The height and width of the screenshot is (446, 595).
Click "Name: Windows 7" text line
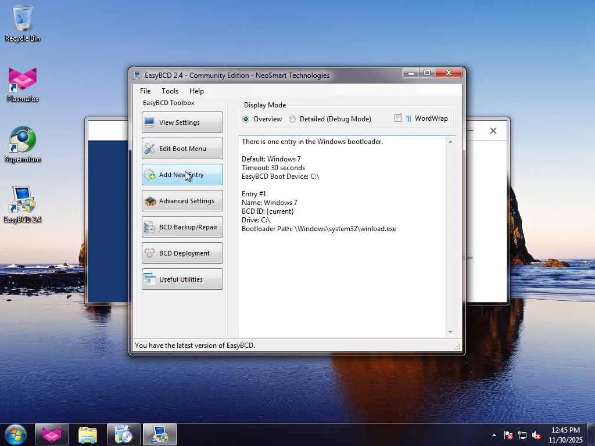click(270, 203)
